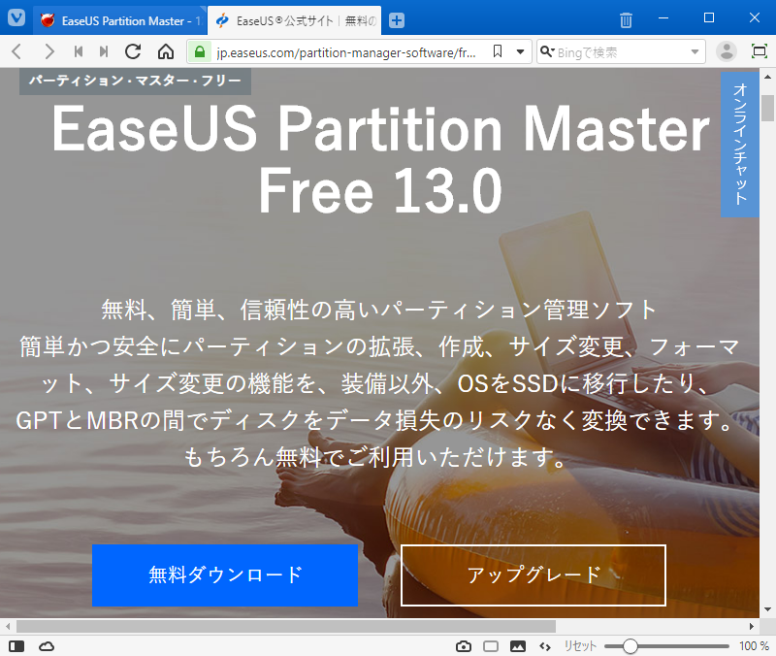
Task: Toggle the side panel from the status bar
Action: point(16,646)
